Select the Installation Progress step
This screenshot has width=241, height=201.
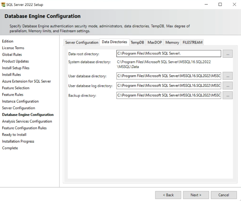[18, 141]
